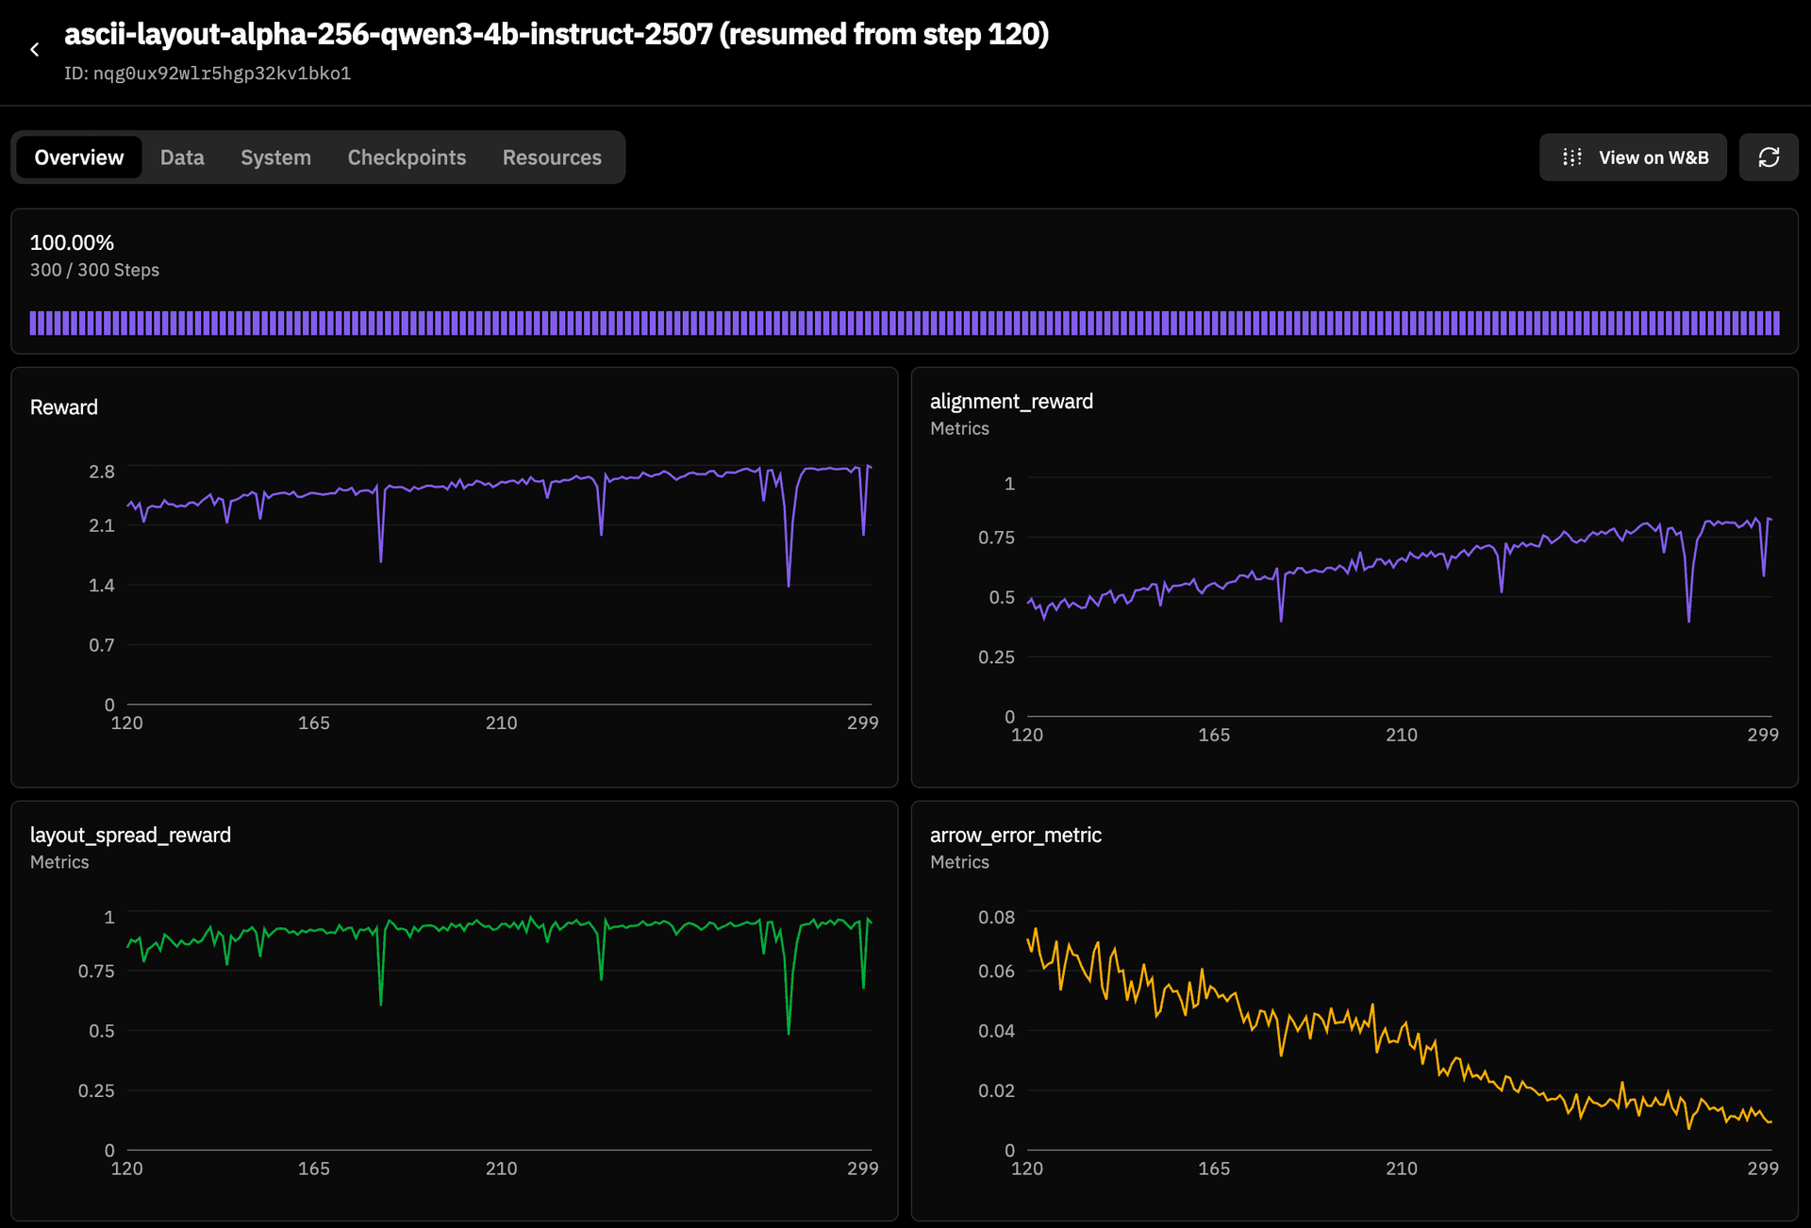Open the System tab
Screen dimensions: 1811x1228
(x=275, y=158)
